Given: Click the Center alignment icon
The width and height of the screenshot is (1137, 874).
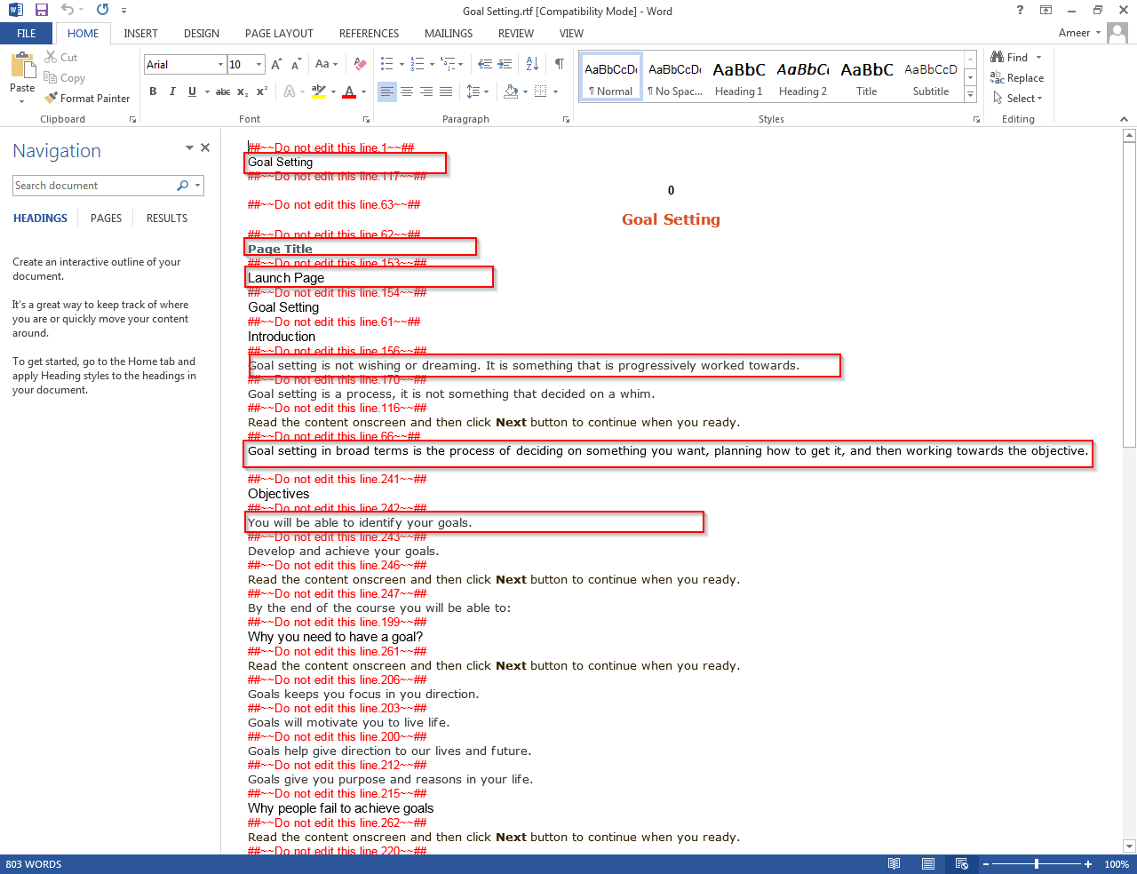Looking at the screenshot, I should click(407, 91).
